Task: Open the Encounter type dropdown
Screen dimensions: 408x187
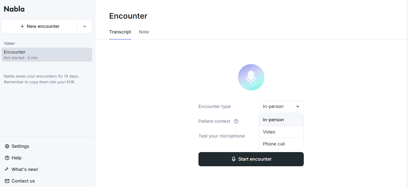Action: click(x=281, y=106)
